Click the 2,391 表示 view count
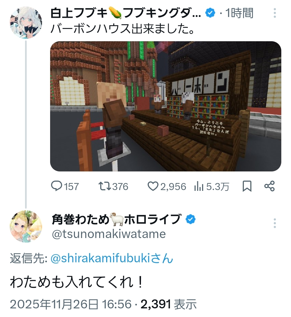The width and height of the screenshot is (291, 317). (x=169, y=304)
